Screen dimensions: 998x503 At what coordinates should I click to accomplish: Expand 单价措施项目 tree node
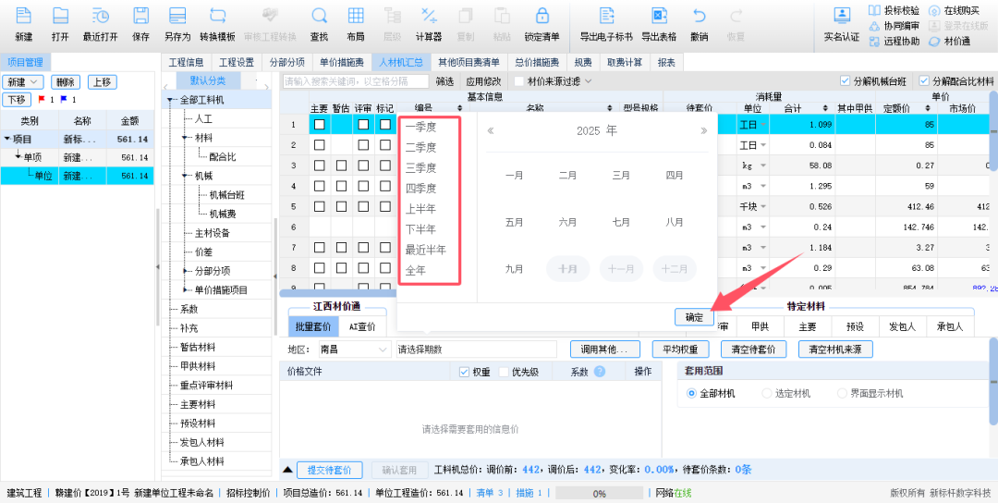(186, 290)
